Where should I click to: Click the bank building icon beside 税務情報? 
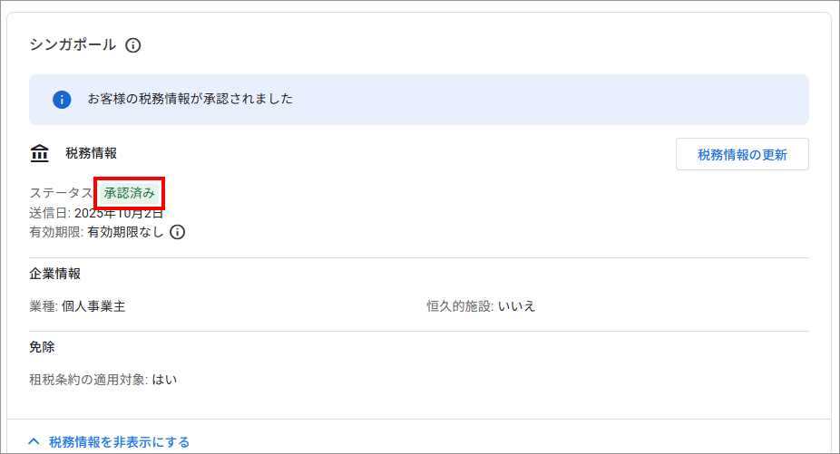40,154
